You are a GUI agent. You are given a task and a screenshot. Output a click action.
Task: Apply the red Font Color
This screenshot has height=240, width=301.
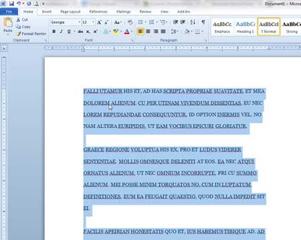coord(126,32)
